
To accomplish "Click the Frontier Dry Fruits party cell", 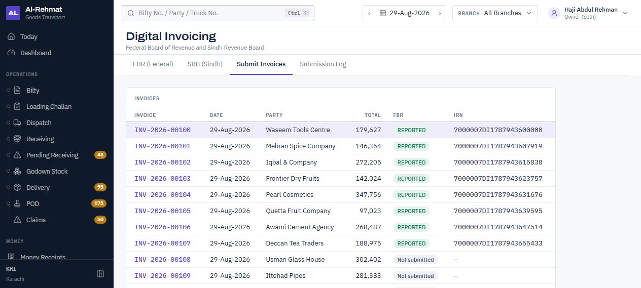I will pyautogui.click(x=293, y=179).
